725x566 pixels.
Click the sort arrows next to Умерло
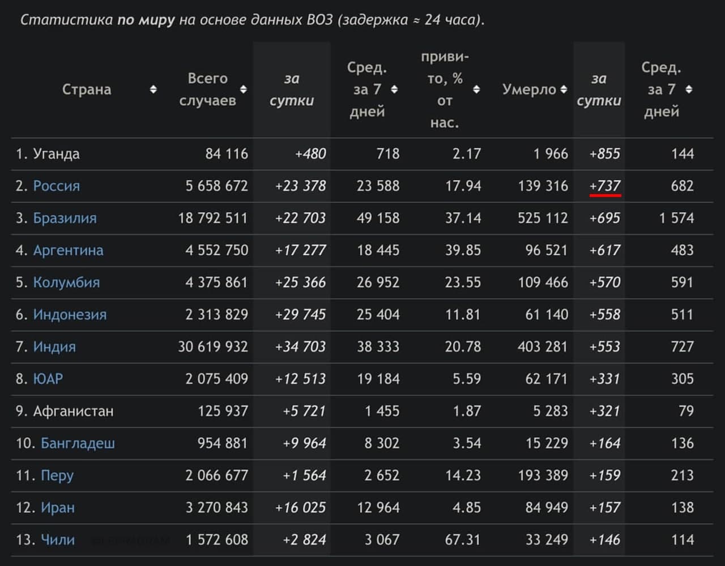(x=564, y=89)
